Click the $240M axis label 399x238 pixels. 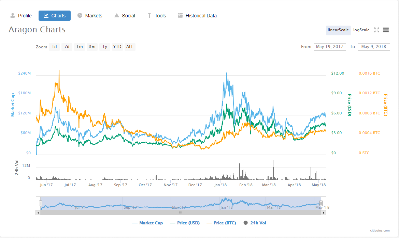tap(25, 73)
